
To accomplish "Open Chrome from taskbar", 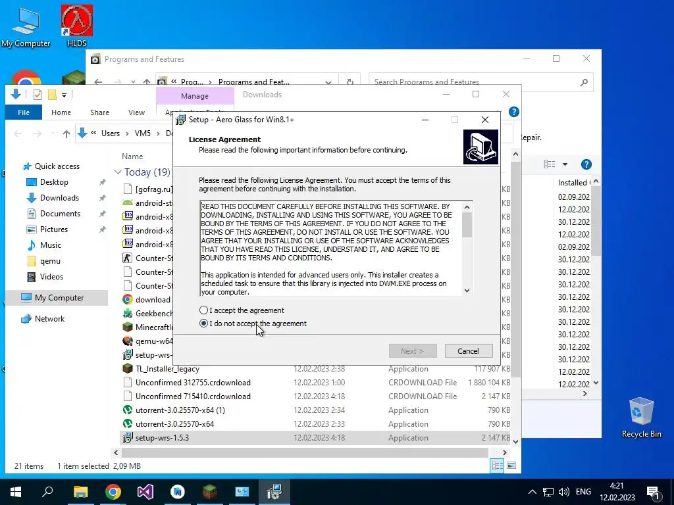I will click(113, 492).
